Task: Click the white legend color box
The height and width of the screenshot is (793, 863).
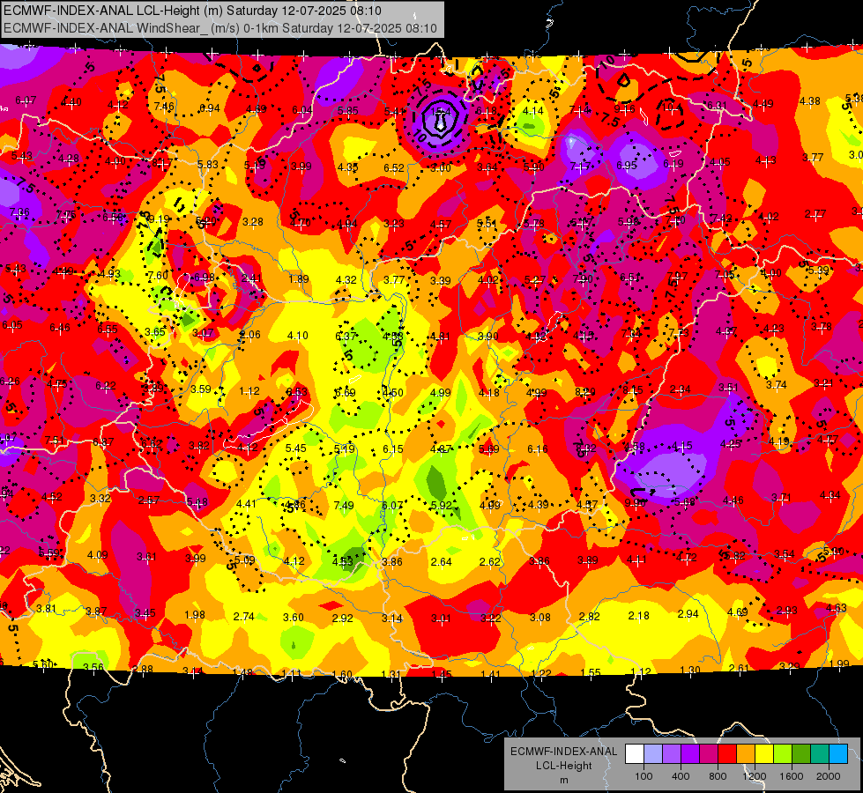Action: (x=635, y=753)
